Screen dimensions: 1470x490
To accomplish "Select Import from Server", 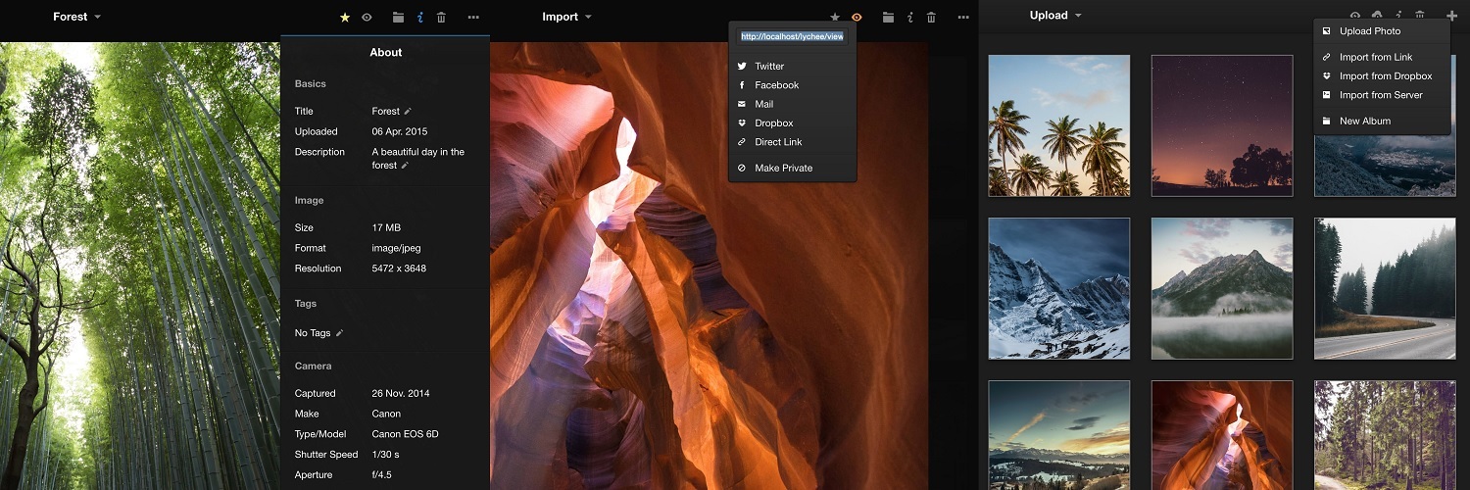I will [1382, 95].
